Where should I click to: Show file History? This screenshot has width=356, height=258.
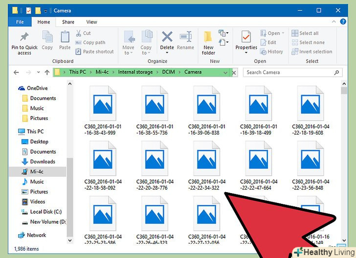point(271,52)
